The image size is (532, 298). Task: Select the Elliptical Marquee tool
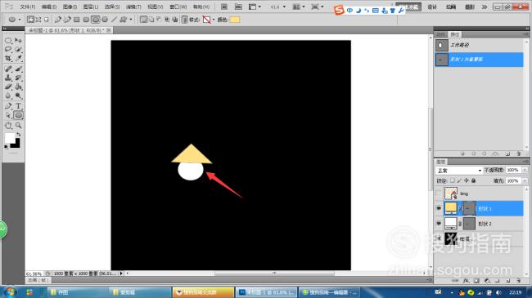click(x=8, y=41)
